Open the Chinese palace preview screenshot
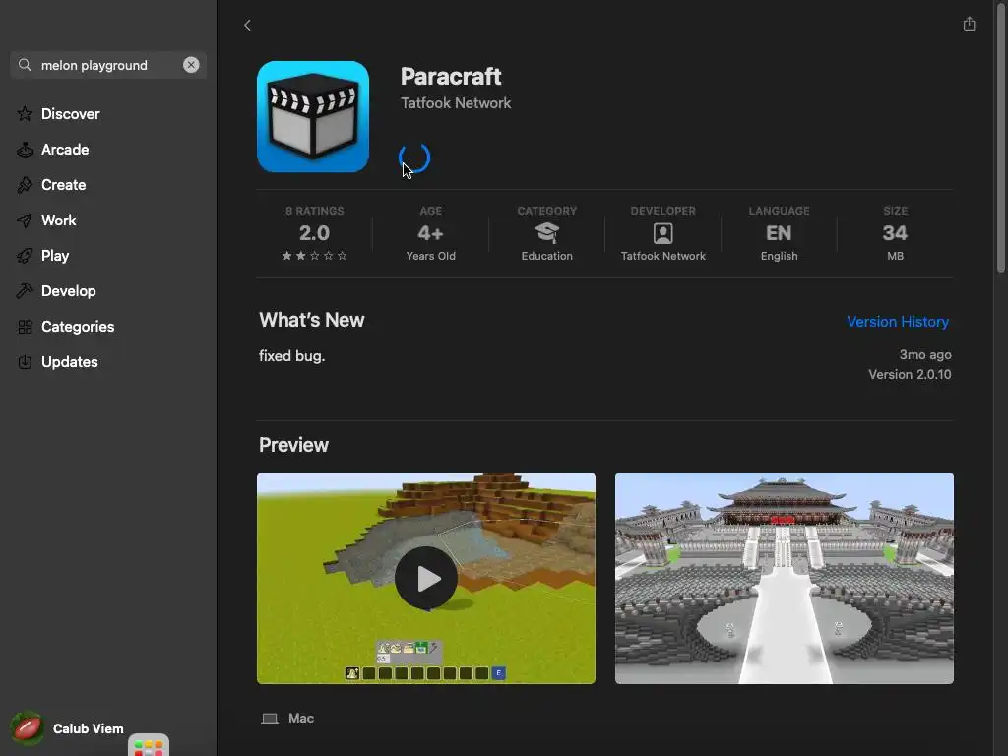The width and height of the screenshot is (1008, 756). pyautogui.click(x=785, y=578)
